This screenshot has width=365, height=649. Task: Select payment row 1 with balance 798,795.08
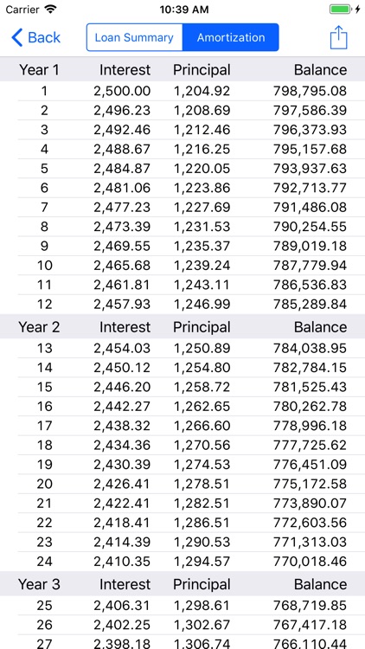[x=182, y=91]
